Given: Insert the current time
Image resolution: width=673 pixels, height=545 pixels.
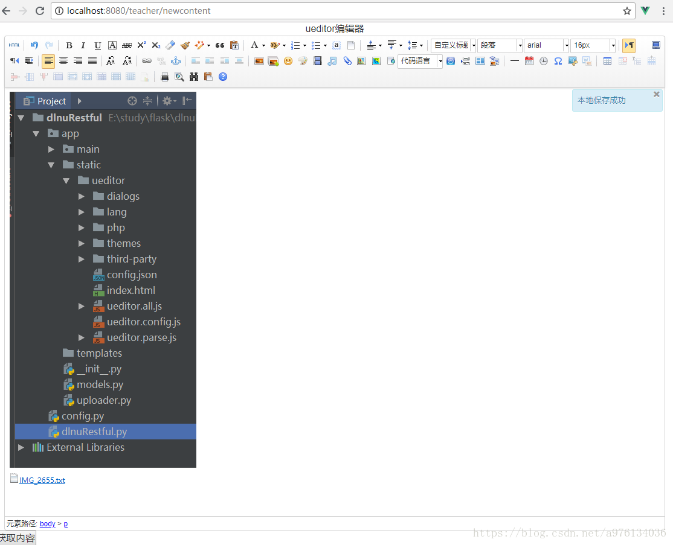Looking at the screenshot, I should [544, 61].
